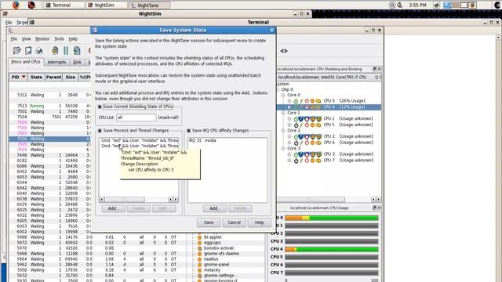
Task: Click the yellow cog document toolbar icon
Action: pos(55,50)
